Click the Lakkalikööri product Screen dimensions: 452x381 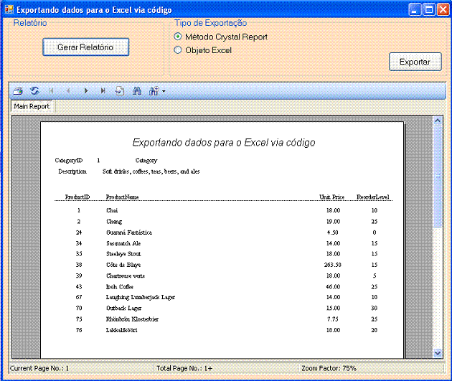122,330
